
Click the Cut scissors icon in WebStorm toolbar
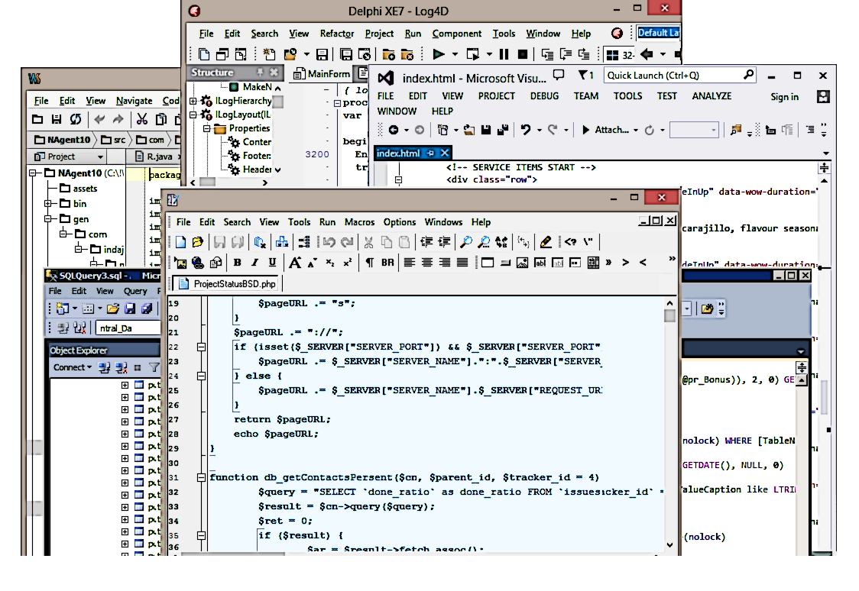click(141, 119)
